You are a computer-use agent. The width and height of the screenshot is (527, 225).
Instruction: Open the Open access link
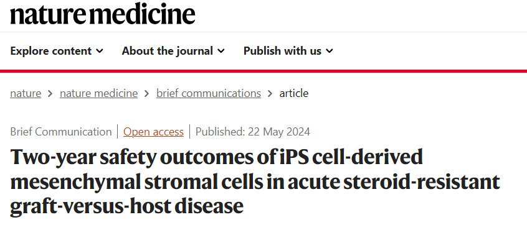click(153, 132)
